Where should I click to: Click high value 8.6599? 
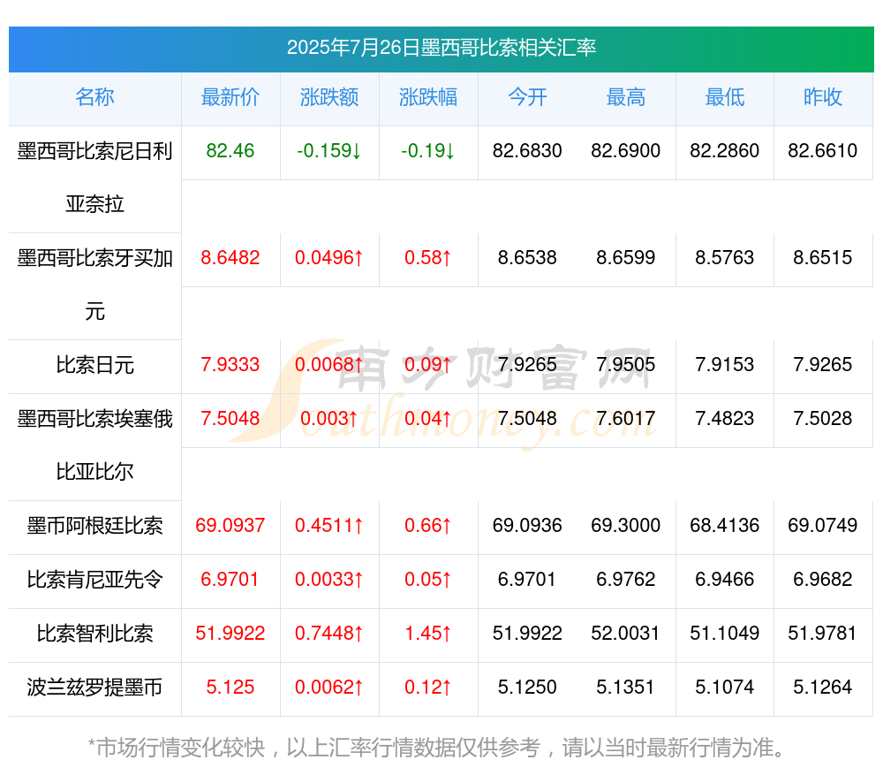coord(626,258)
